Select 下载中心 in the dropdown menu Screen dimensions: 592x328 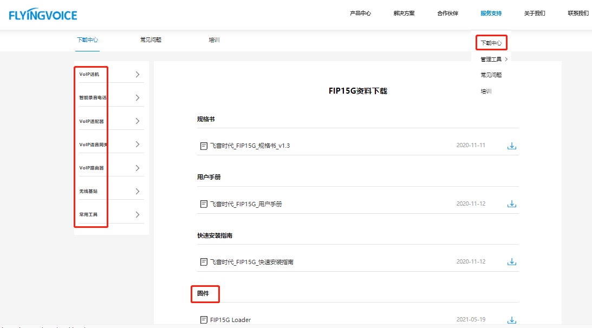(491, 42)
